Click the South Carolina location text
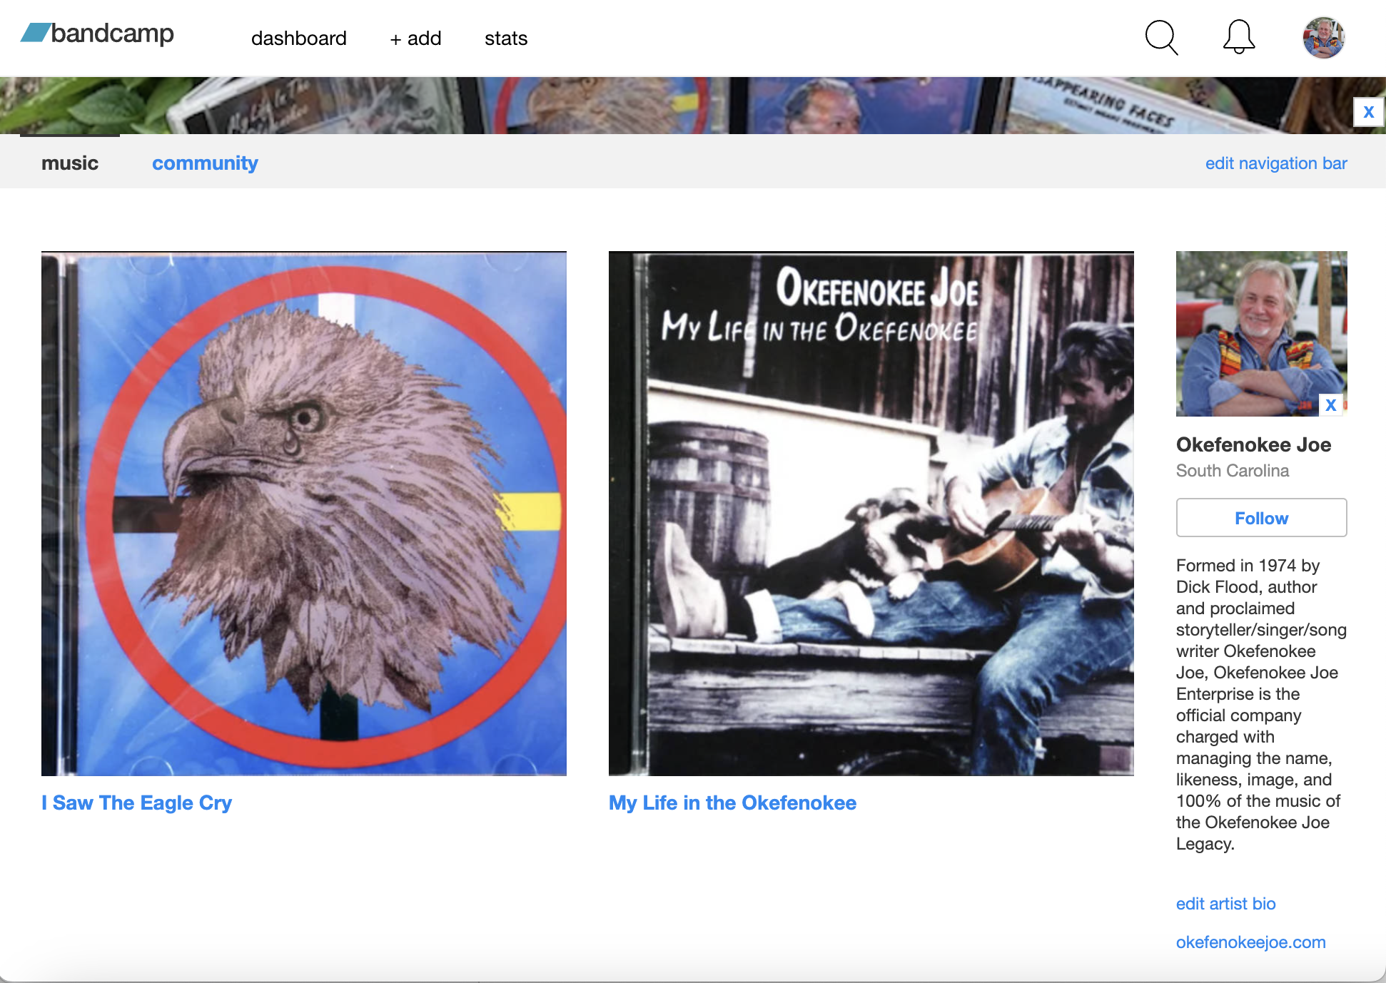This screenshot has height=983, width=1386. tap(1233, 471)
